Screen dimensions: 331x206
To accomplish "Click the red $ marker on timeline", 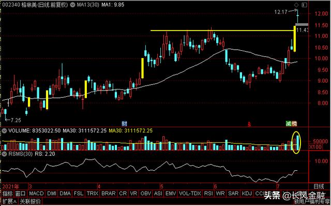I will 249,124.
